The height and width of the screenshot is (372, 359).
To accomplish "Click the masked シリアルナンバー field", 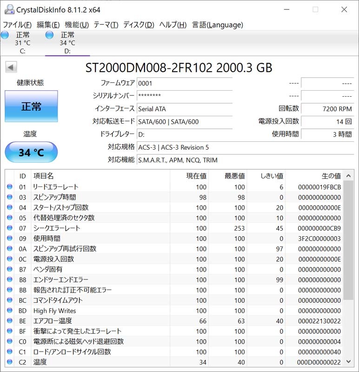I will [184, 96].
